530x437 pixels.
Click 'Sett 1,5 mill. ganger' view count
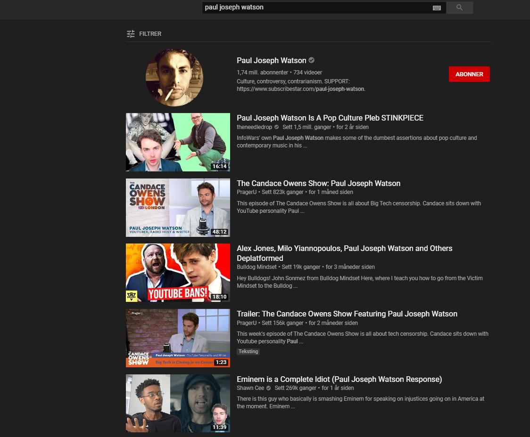pyautogui.click(x=307, y=127)
